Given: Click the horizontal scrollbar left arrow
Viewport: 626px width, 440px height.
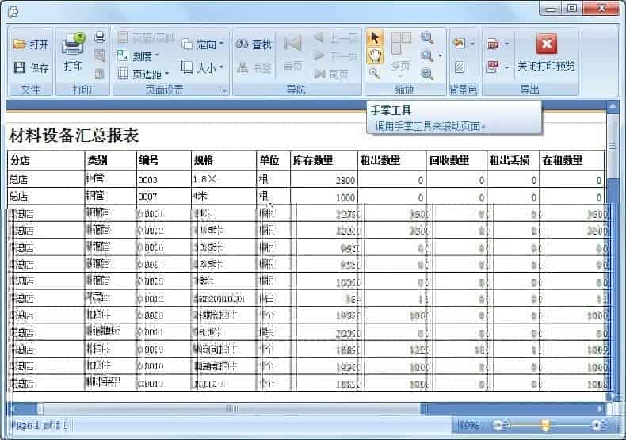Looking at the screenshot, I should 14,408.
